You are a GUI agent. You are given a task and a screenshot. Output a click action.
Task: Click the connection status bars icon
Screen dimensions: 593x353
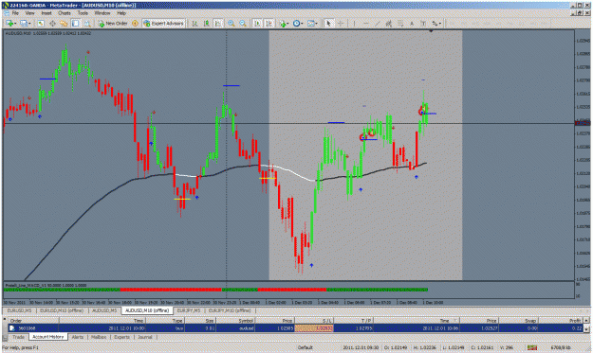pos(532,347)
